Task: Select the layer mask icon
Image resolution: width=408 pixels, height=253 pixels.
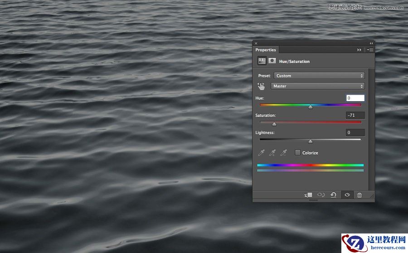Action: tap(272, 61)
